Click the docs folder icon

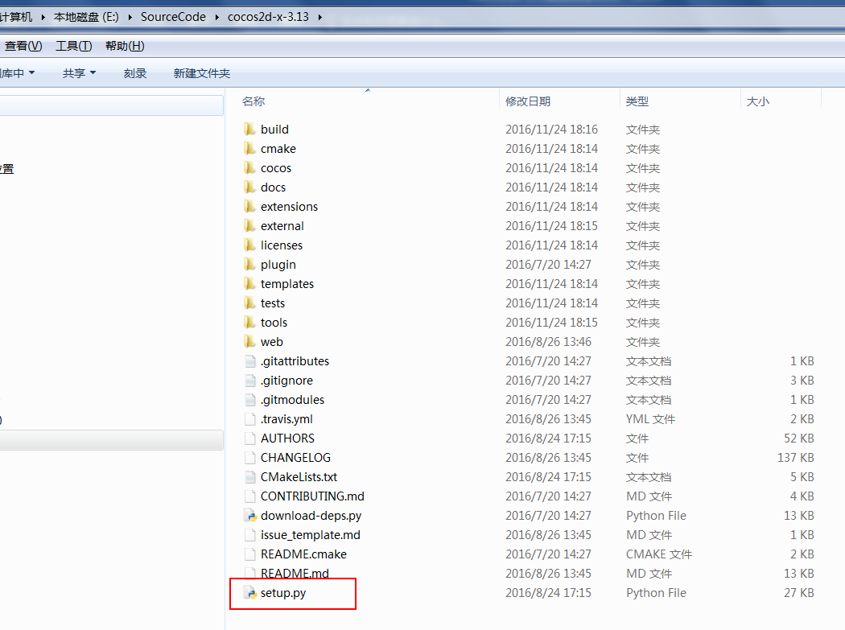pyautogui.click(x=249, y=187)
